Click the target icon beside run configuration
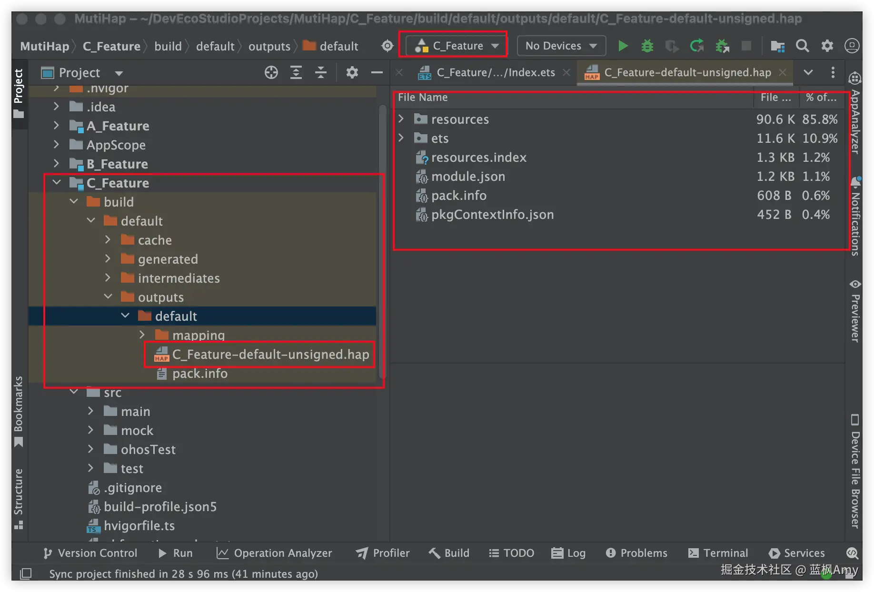874x592 pixels. 387,46
